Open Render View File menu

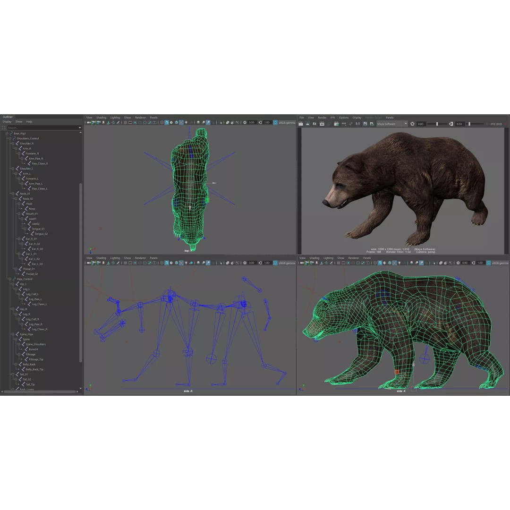[x=301, y=118]
